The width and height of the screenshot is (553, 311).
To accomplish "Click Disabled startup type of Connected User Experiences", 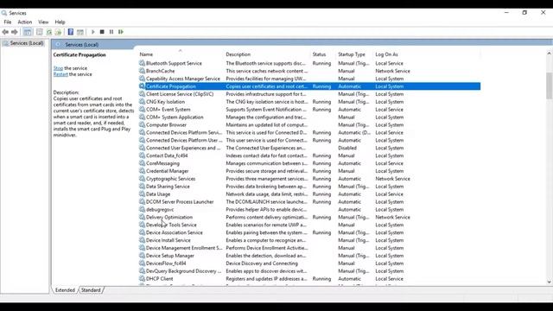I will tap(347, 148).
